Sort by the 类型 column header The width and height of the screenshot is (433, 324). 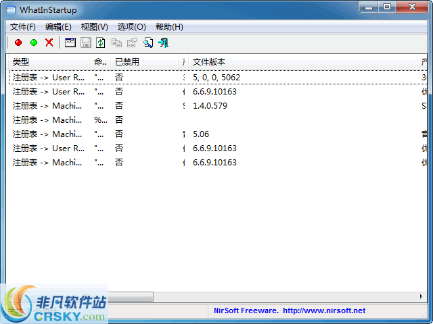(49, 61)
